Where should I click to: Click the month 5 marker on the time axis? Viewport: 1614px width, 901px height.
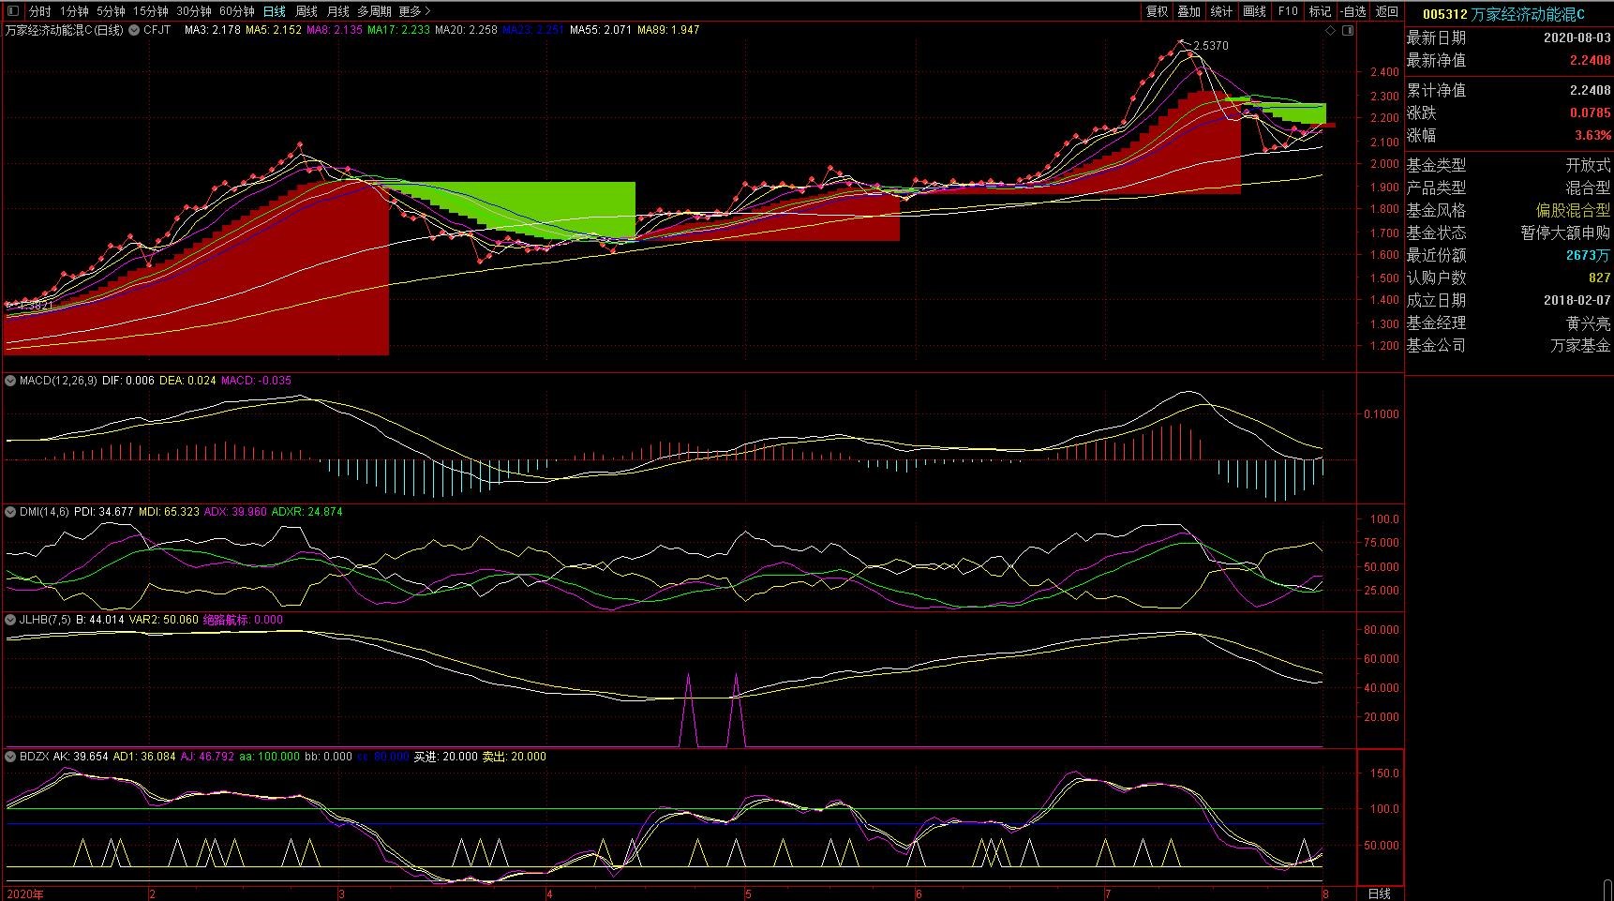pos(748,894)
